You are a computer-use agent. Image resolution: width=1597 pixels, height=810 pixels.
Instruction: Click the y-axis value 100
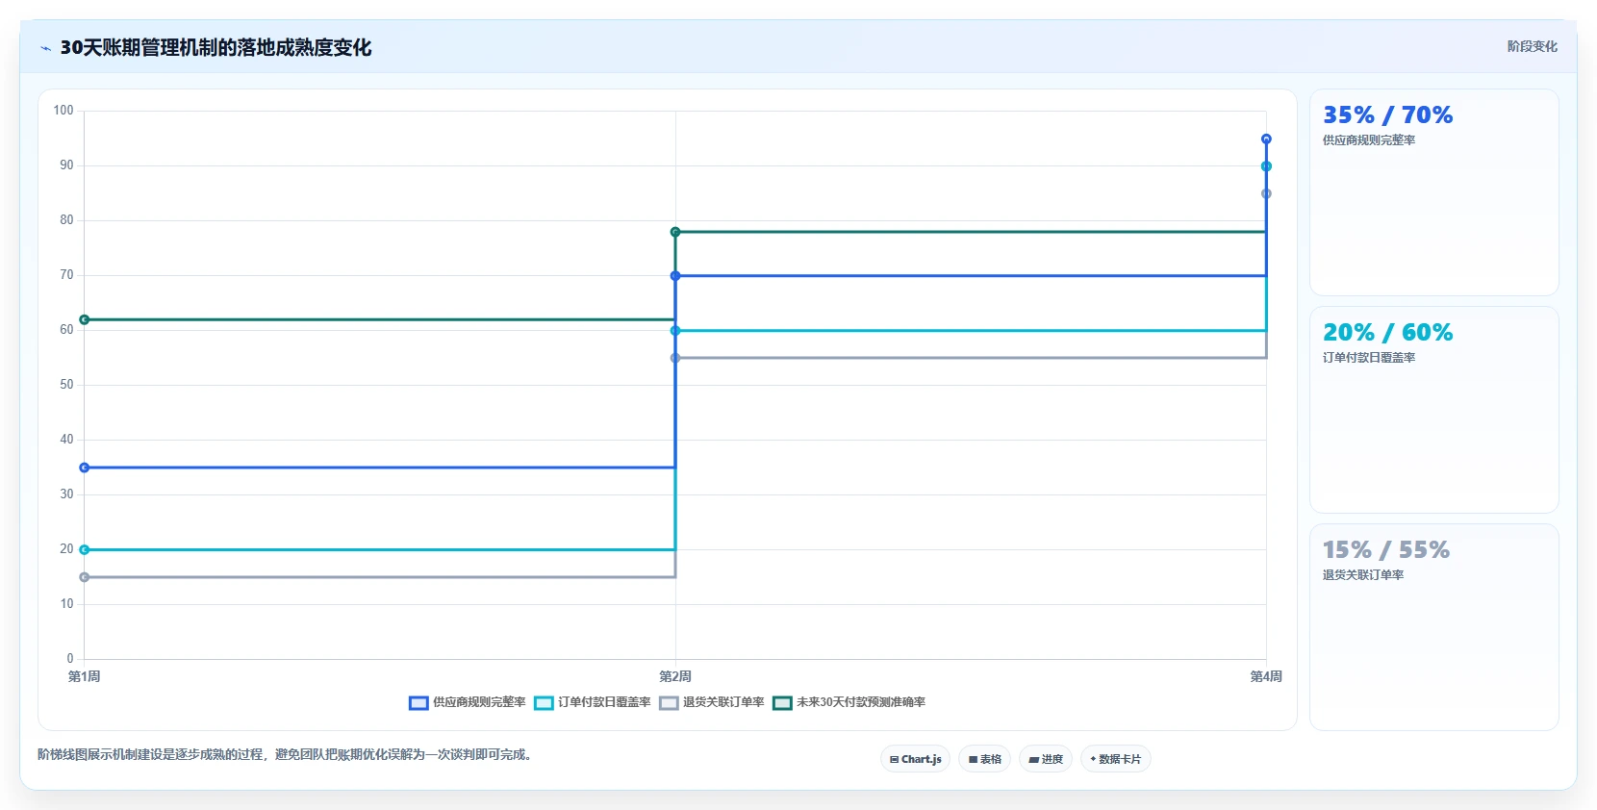(63, 111)
